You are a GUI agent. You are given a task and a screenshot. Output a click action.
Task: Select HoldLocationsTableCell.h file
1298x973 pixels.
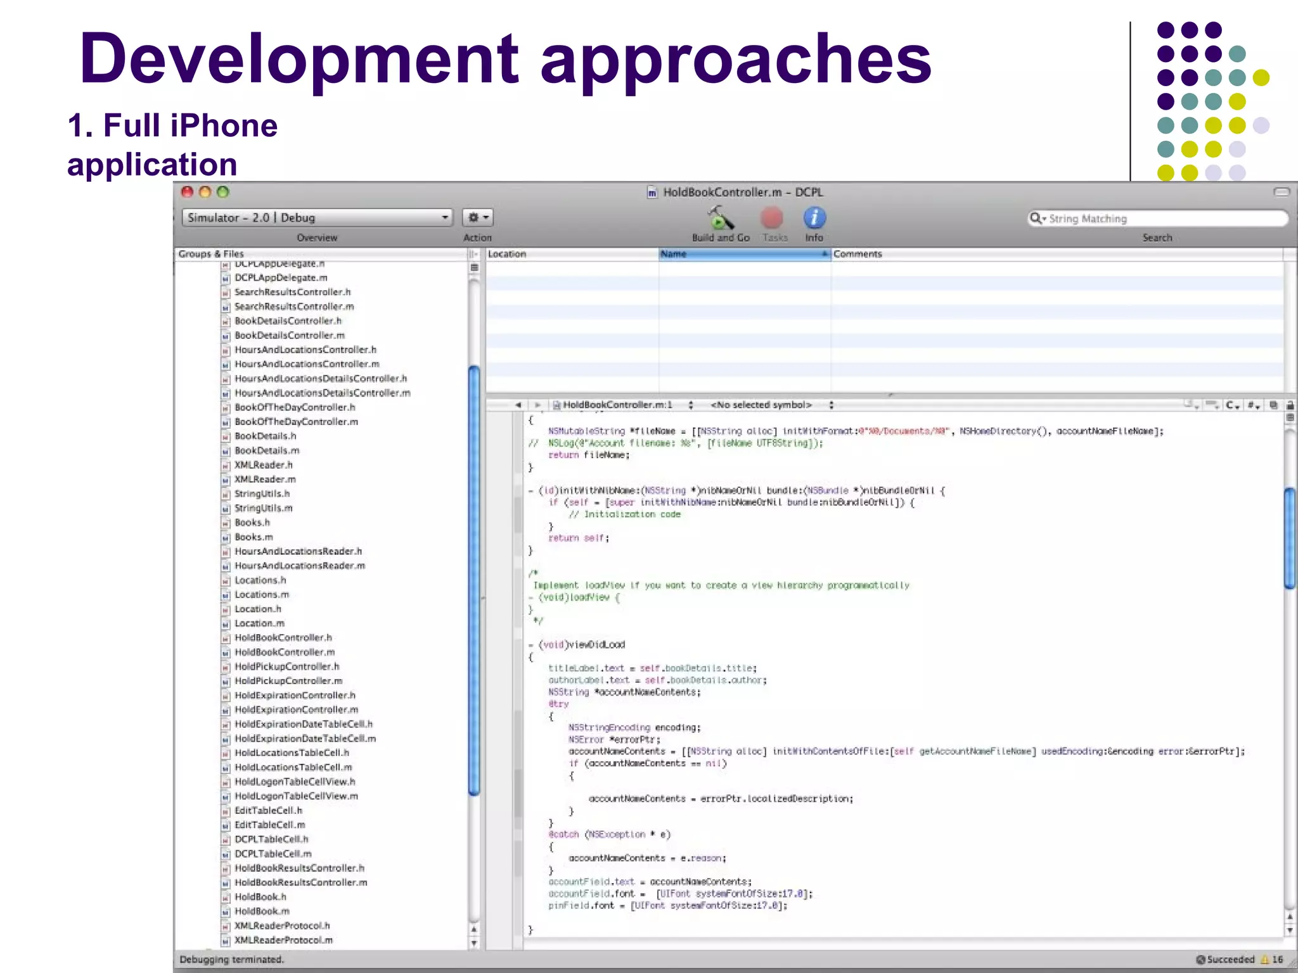coord(292,753)
